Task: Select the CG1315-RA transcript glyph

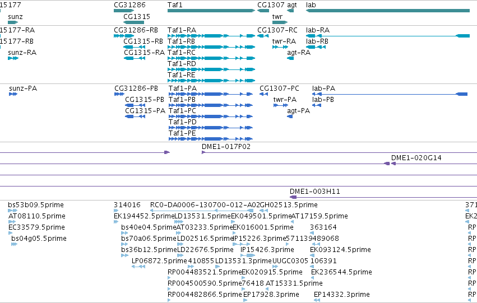Action: coord(134,58)
